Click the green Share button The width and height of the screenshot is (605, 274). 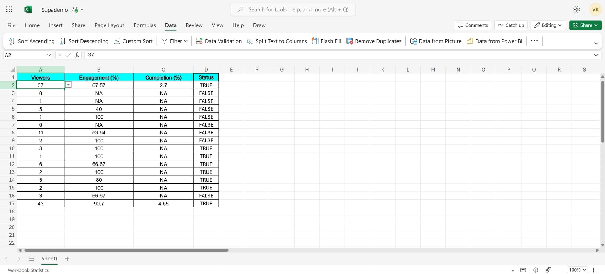point(585,25)
